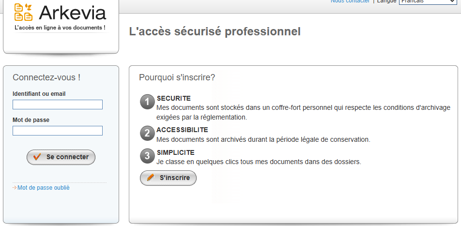Click the orange Arkevia documents logo icon
Image resolution: width=461 pixels, height=226 pixels.
click(23, 12)
